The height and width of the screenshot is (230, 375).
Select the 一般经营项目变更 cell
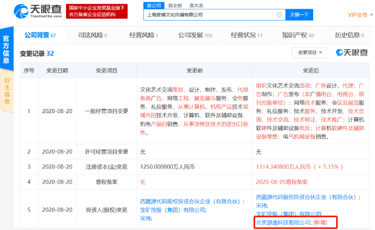point(107,111)
